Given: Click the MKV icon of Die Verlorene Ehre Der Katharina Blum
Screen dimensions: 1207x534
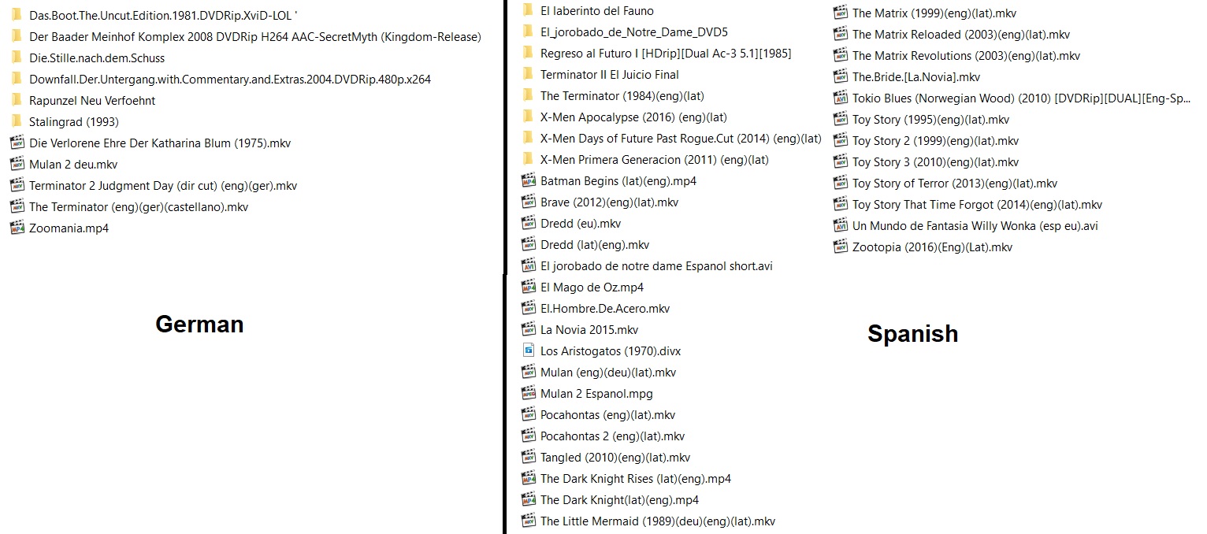Looking at the screenshot, I should pos(17,143).
